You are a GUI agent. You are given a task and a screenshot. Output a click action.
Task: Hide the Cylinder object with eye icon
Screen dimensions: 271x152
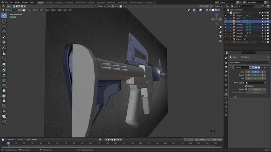[x=265, y=36]
